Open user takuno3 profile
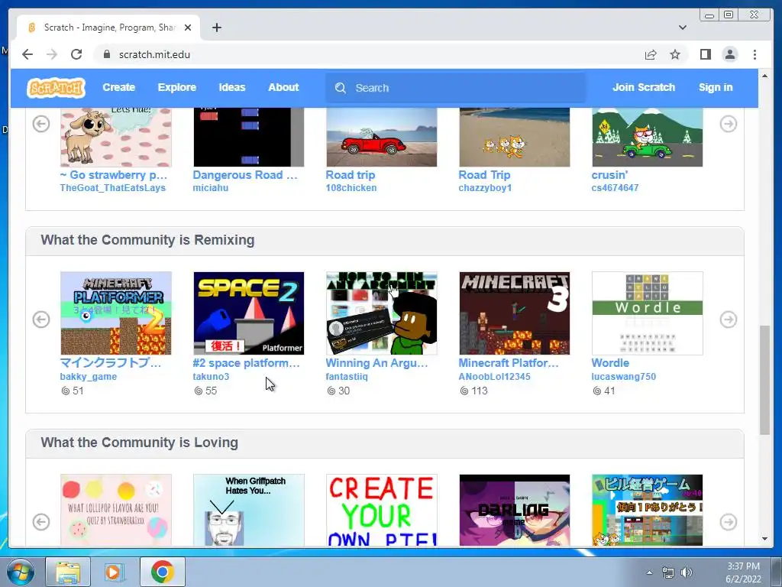This screenshot has height=587, width=782. [211, 377]
